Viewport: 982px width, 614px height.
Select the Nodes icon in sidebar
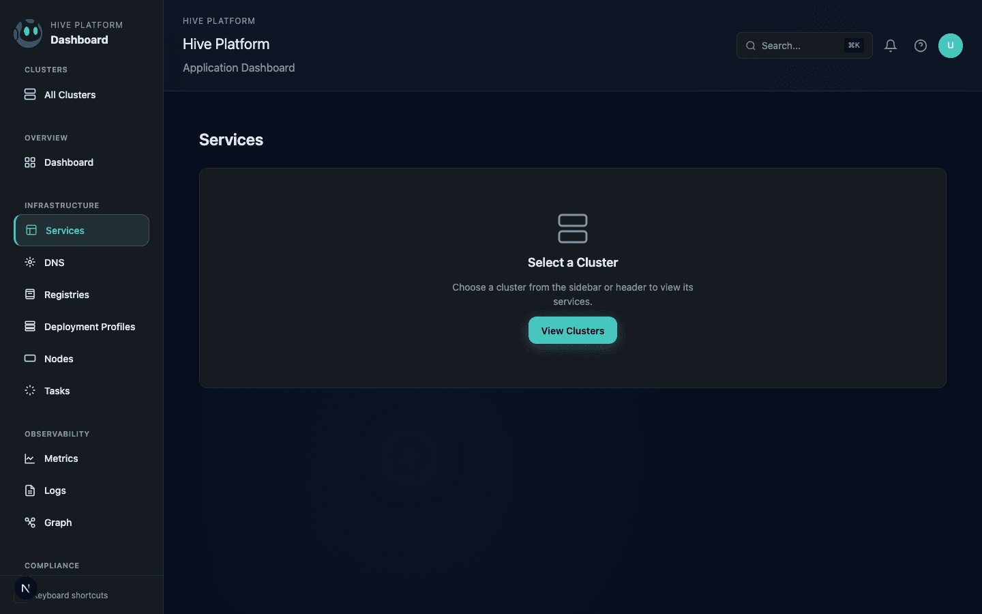coord(30,358)
